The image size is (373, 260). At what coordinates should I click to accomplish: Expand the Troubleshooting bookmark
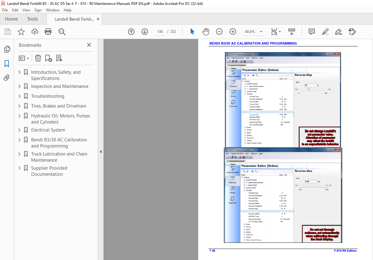tap(20, 96)
